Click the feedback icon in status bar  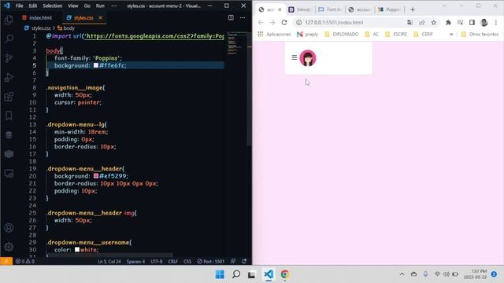pos(233,262)
